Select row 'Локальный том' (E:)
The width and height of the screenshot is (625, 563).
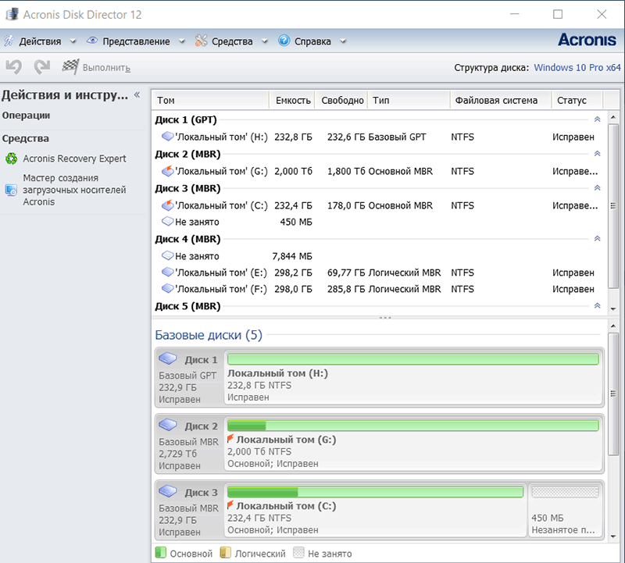[379, 273]
